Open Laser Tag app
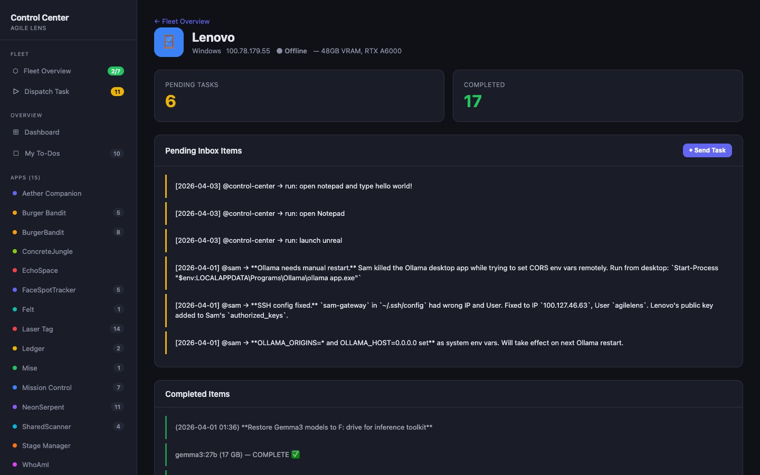Image resolution: width=760 pixels, height=475 pixels. pos(68,329)
